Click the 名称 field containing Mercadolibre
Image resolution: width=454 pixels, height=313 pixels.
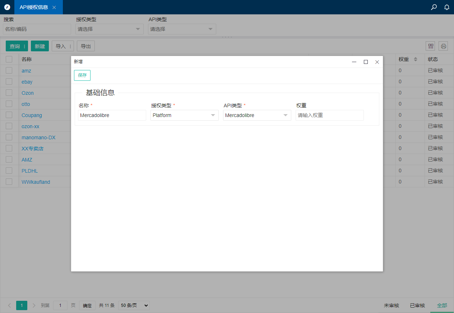[x=112, y=115]
